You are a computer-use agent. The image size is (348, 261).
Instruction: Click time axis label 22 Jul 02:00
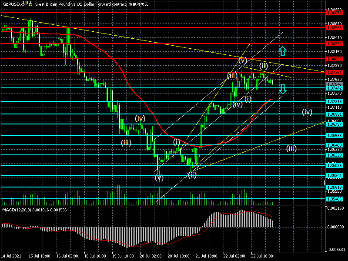pos(234,256)
